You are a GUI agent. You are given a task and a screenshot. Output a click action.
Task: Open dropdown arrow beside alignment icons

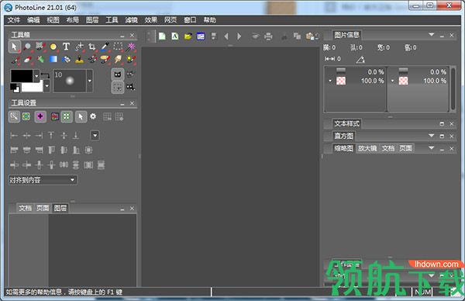pyautogui.click(x=95, y=135)
